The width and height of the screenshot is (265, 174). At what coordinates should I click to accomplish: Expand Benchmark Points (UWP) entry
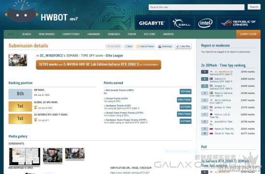point(119,90)
